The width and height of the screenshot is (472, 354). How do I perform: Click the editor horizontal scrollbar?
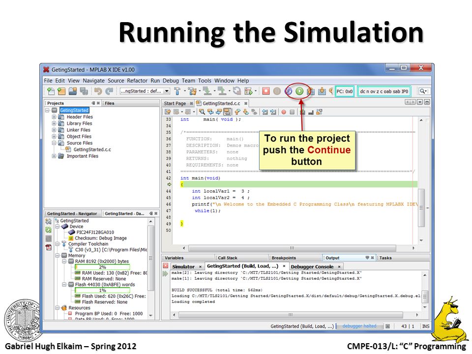tap(292, 248)
